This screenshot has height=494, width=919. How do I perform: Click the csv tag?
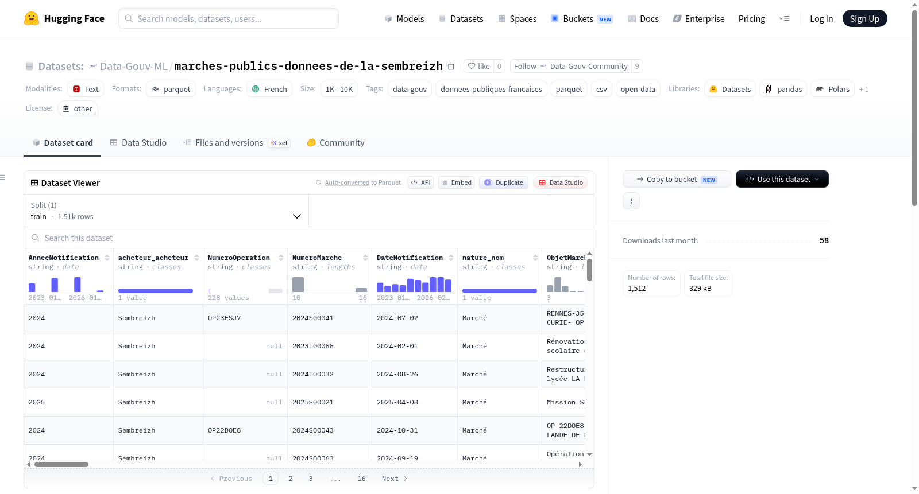601,89
